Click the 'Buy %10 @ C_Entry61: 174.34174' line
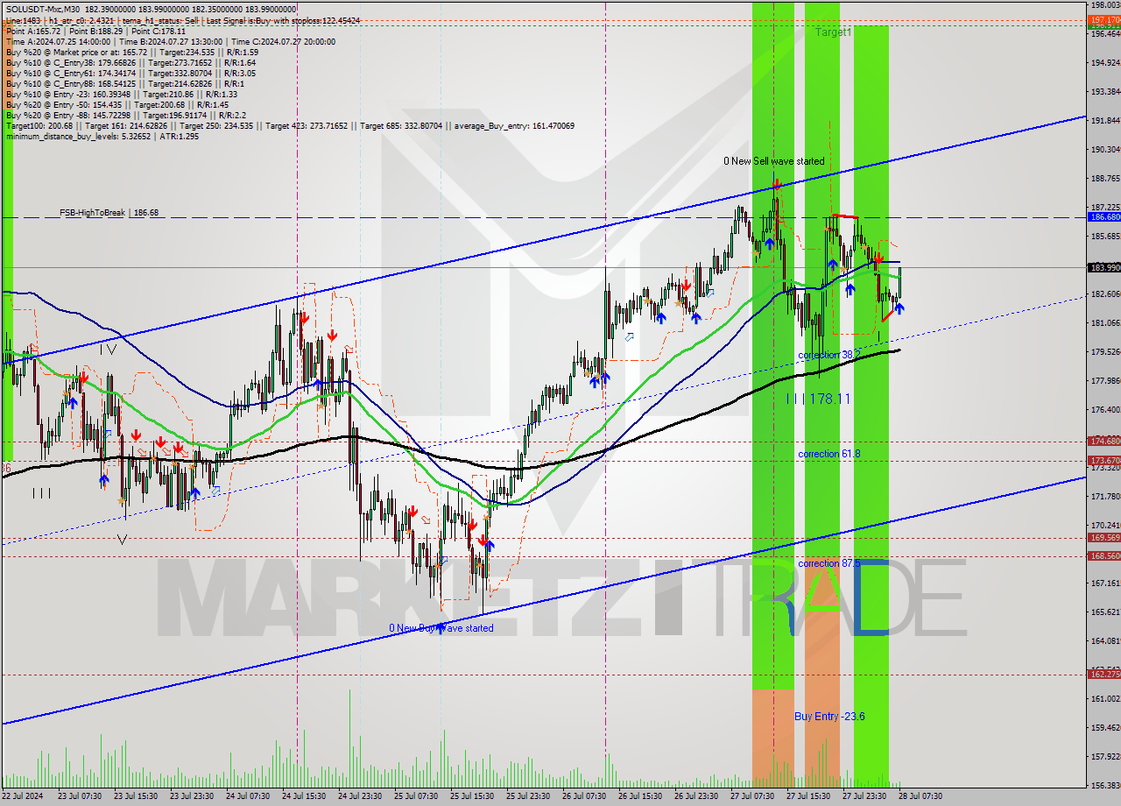The width and height of the screenshot is (1121, 806). click(131, 73)
